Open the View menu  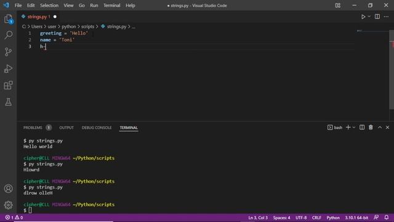click(x=68, y=6)
